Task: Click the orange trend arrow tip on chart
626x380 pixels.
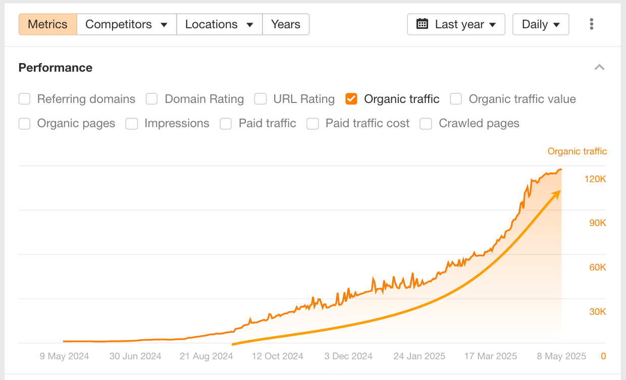Action: pyautogui.click(x=559, y=192)
